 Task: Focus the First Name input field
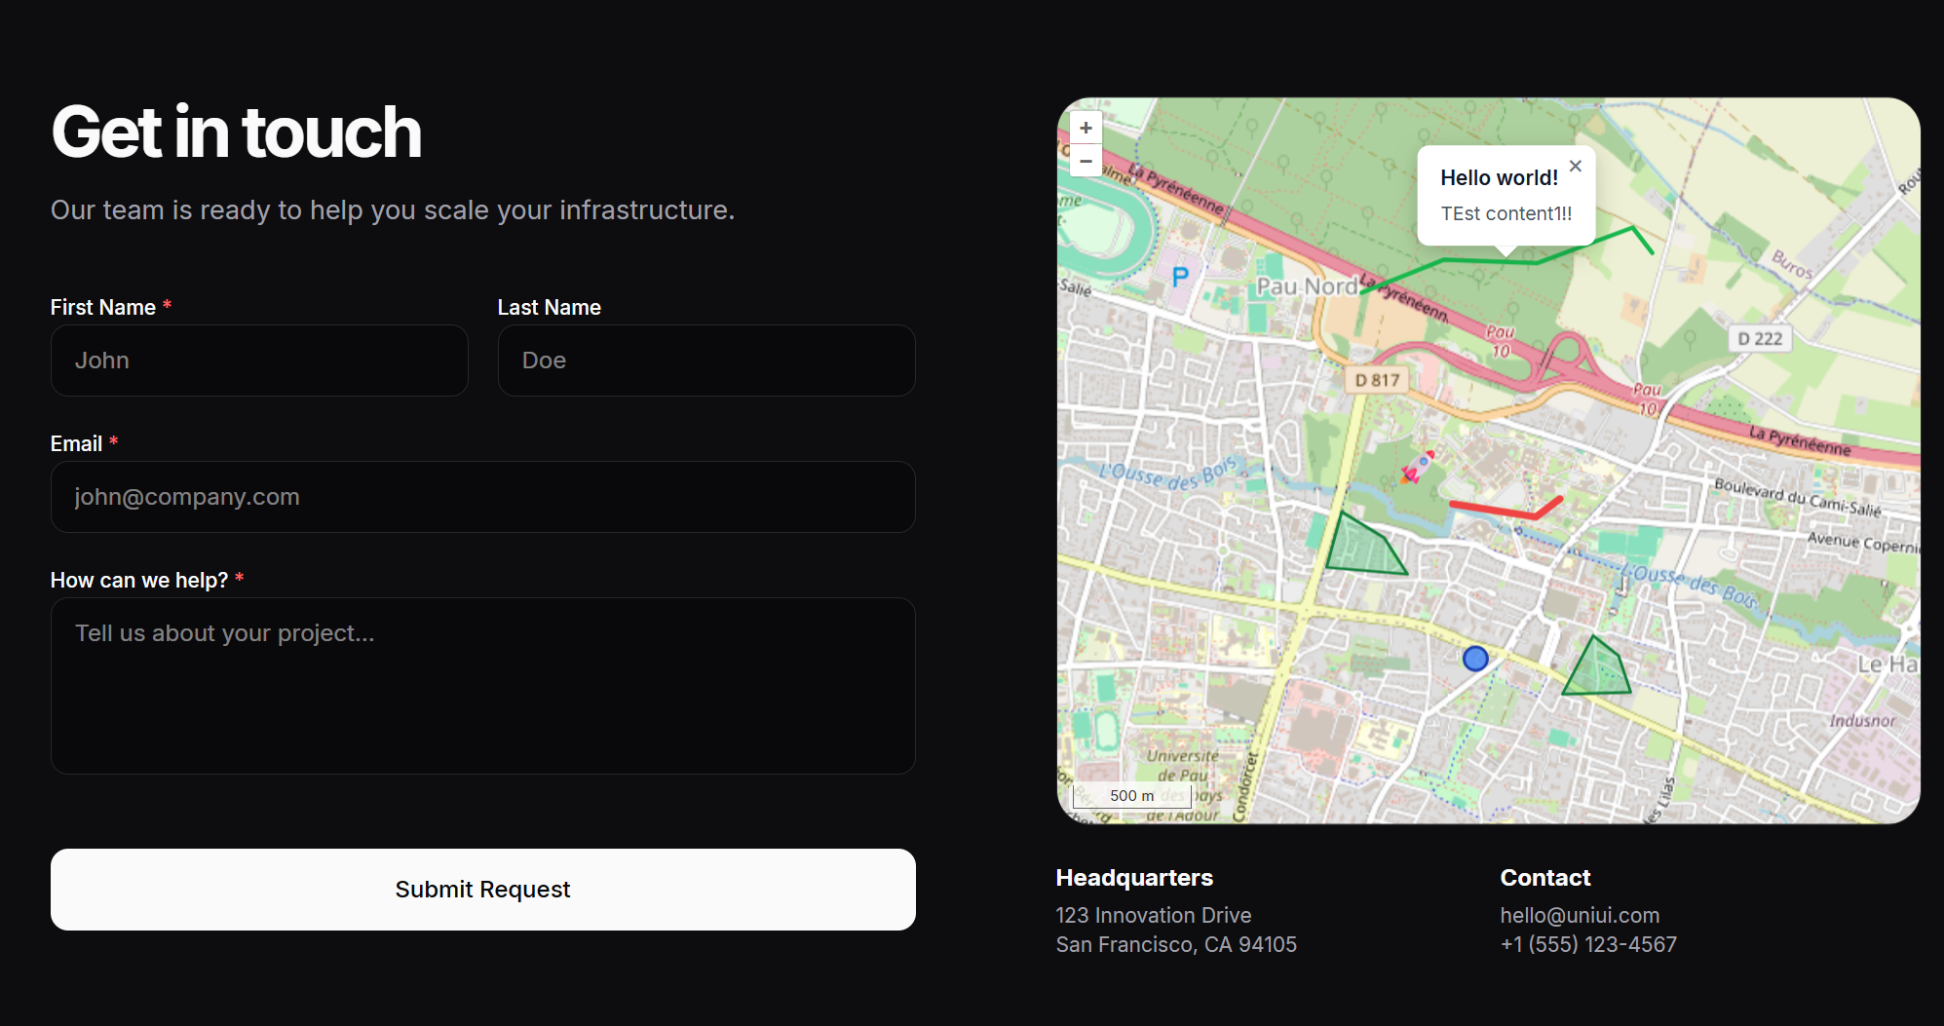click(258, 361)
